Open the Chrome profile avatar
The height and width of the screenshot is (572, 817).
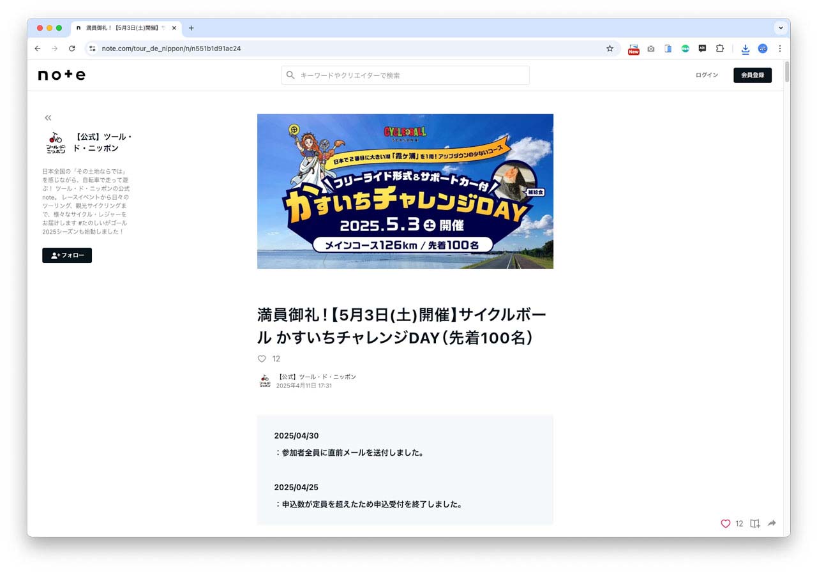pos(762,49)
